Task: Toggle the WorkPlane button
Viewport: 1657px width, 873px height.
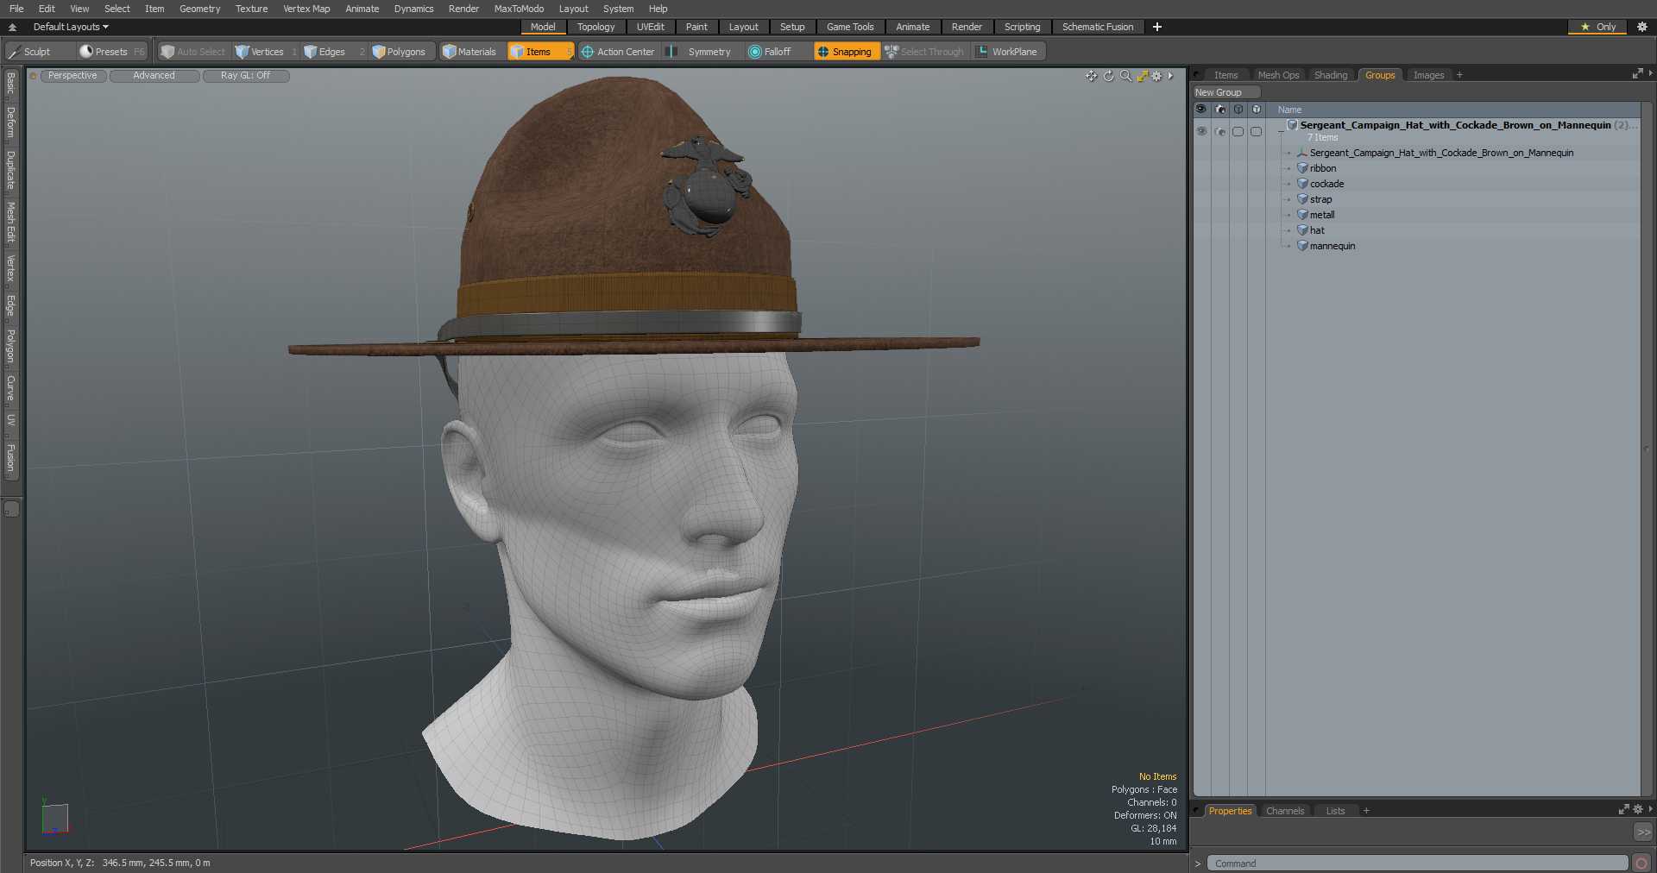Action: [x=1007, y=52]
